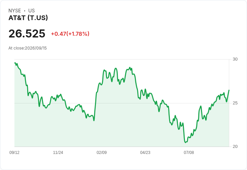The width and height of the screenshot is (247, 170).
Task: Click the starting point of the price line
Action: (x=15, y=63)
